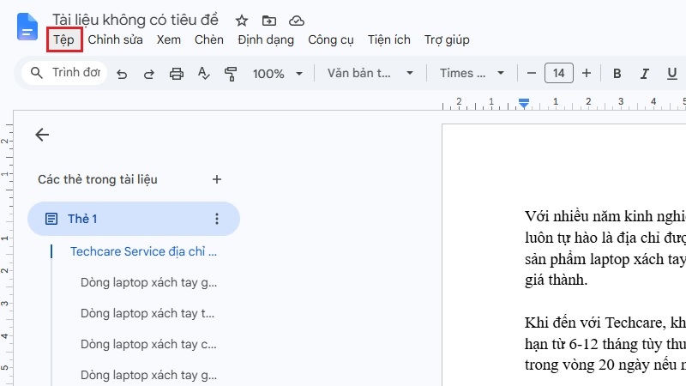Screen dimensions: 686x386
Task: Open the zoom 100% dropdown
Action: [277, 74]
